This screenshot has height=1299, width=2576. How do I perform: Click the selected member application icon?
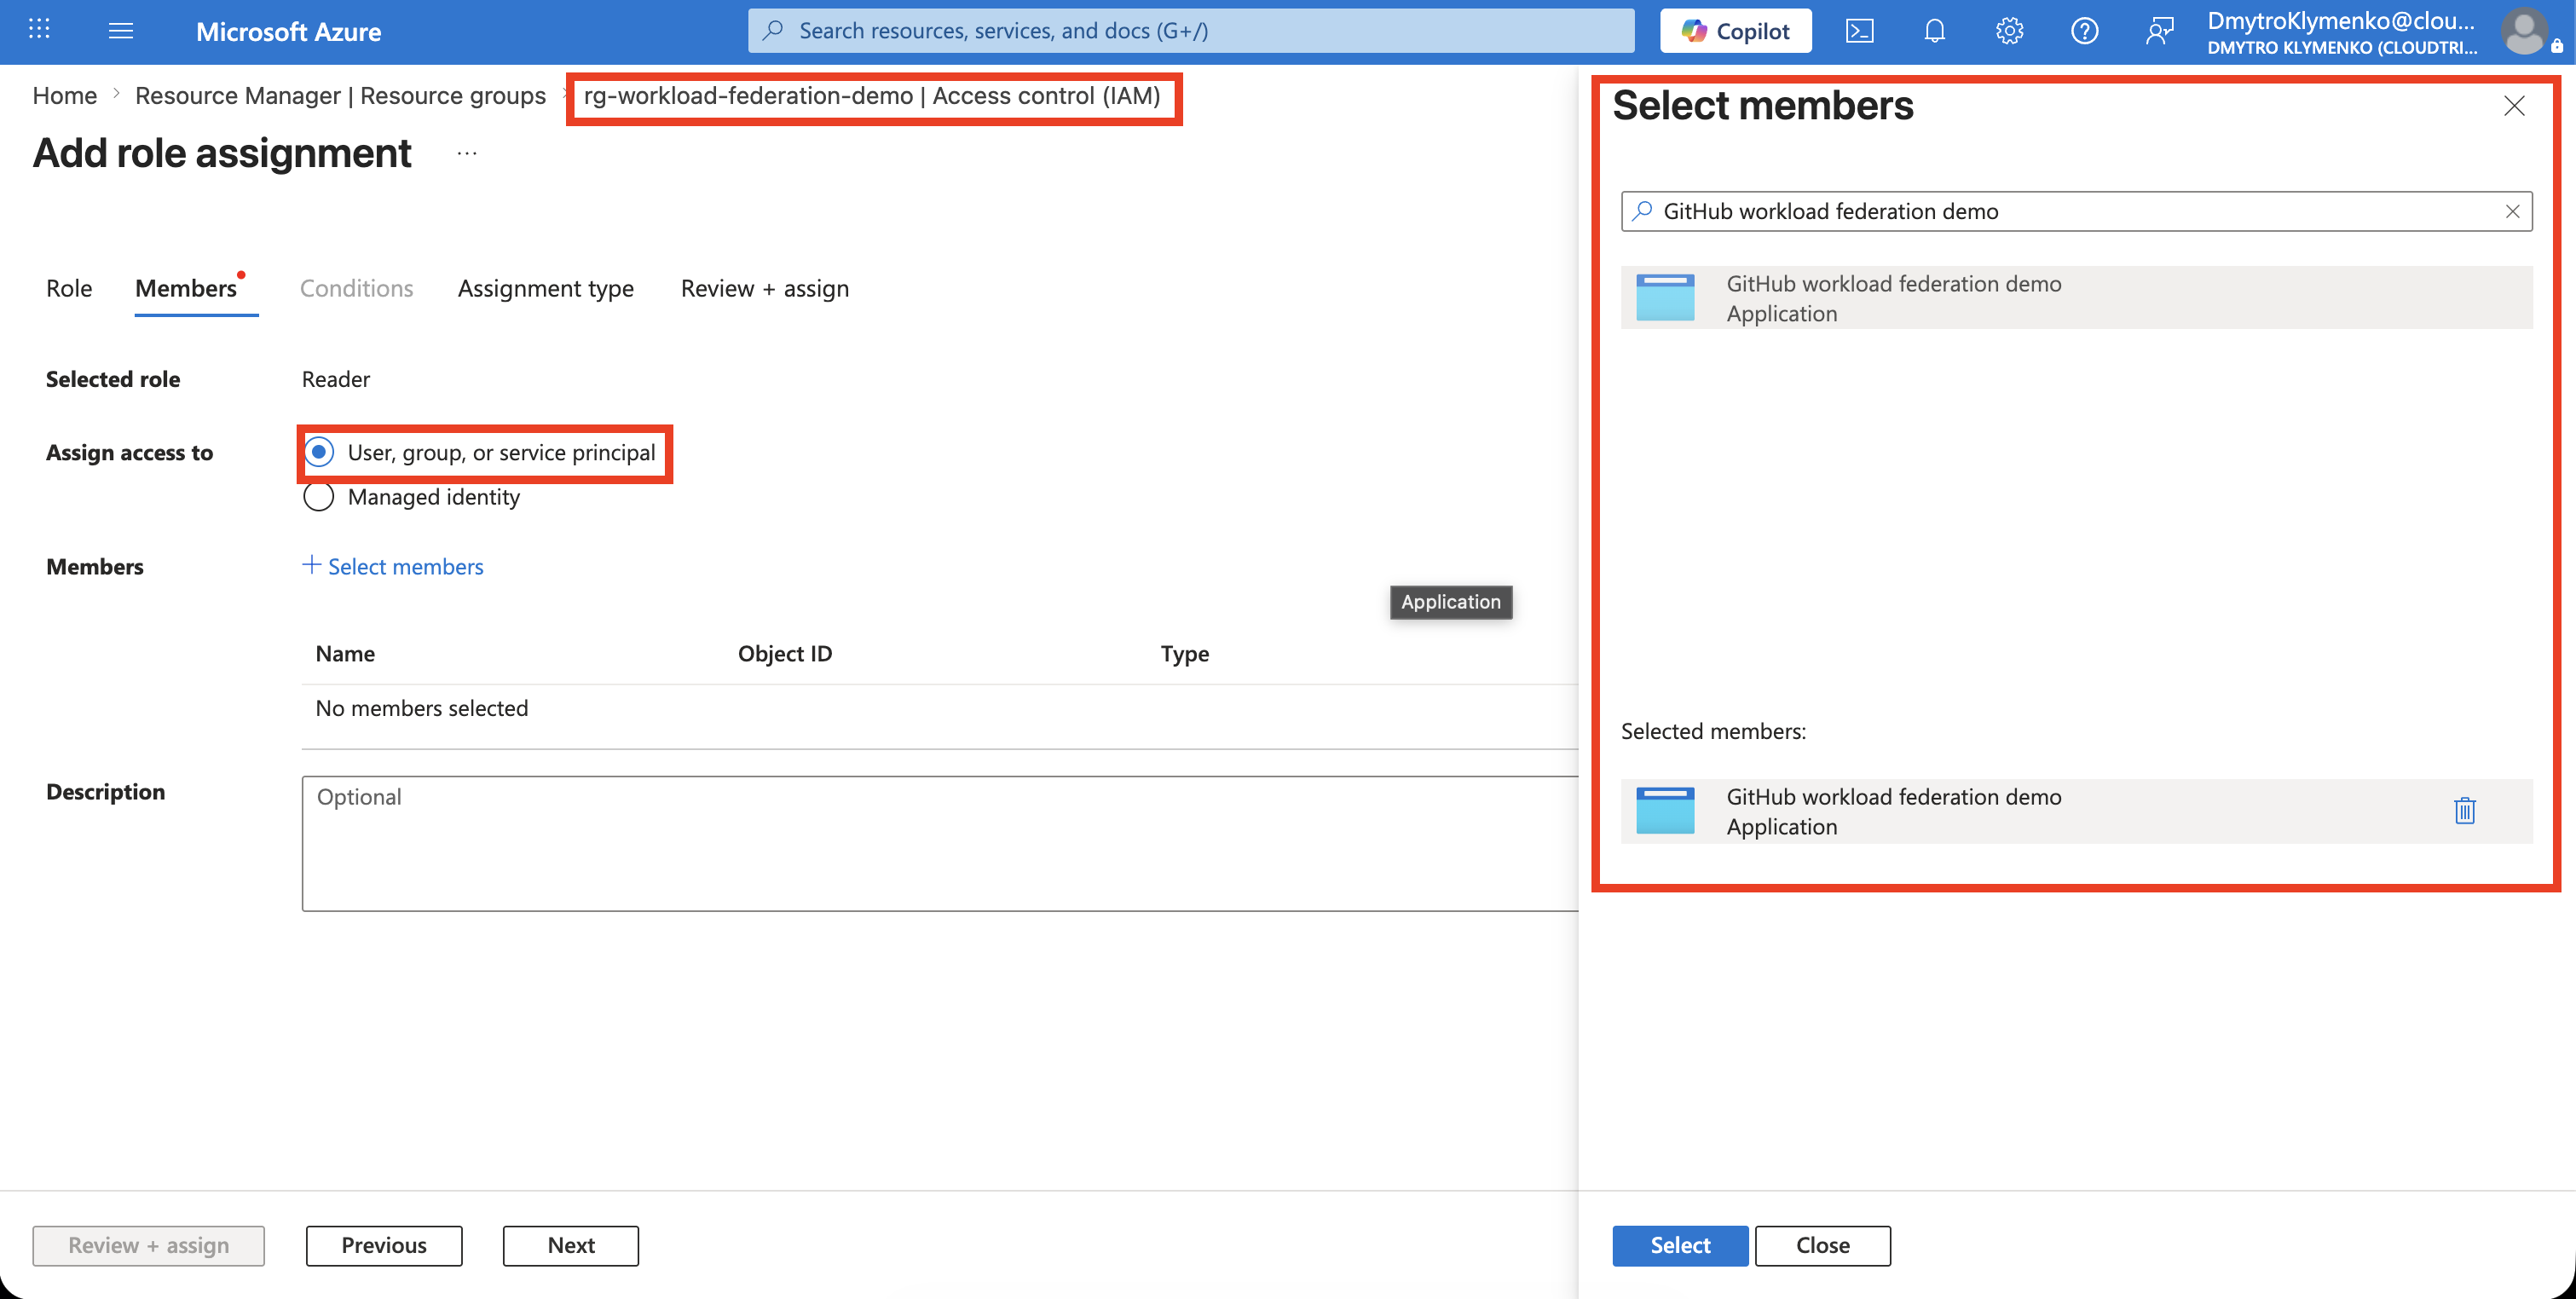[x=1665, y=810]
